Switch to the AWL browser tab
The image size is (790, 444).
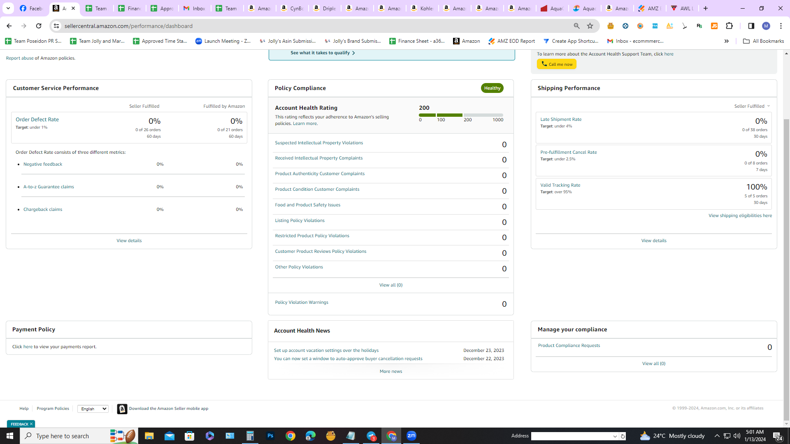tap(682, 8)
